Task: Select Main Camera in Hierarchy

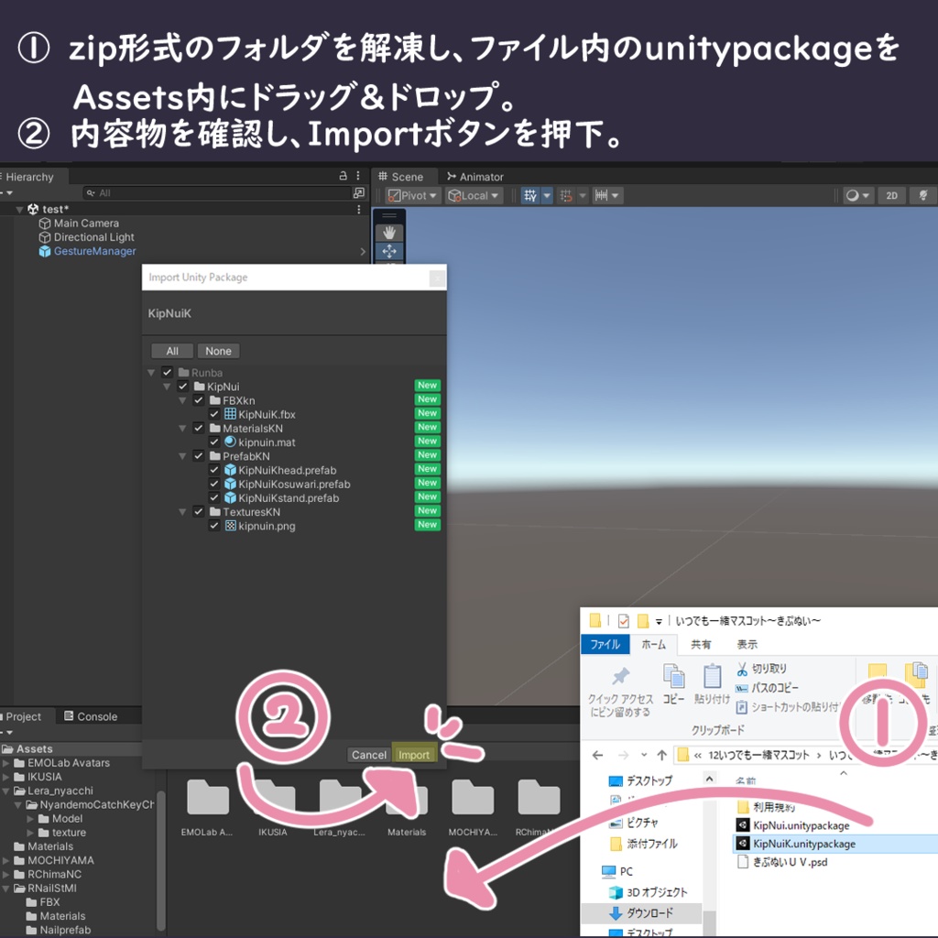Action: (x=86, y=224)
